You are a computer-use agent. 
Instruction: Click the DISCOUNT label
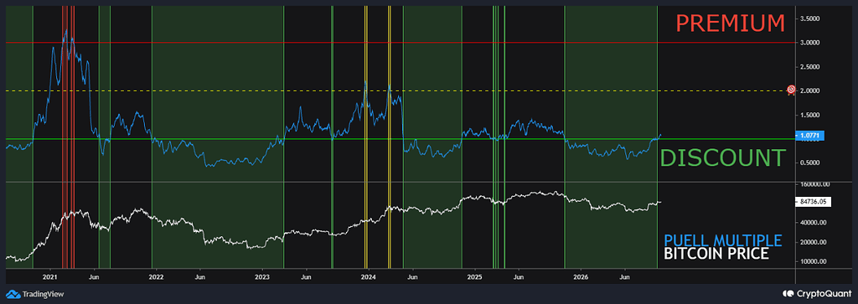(x=723, y=157)
